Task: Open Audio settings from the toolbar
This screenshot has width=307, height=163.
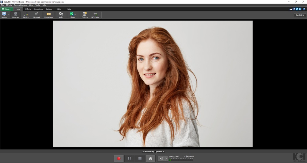Action: (x=61, y=15)
